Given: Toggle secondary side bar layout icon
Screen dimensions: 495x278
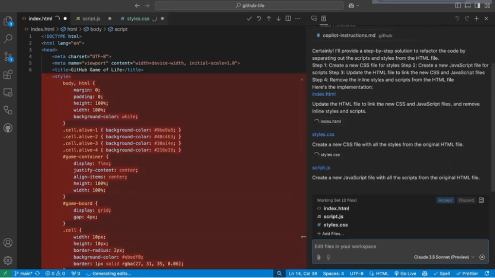Looking at the screenshot, I should [477, 6].
